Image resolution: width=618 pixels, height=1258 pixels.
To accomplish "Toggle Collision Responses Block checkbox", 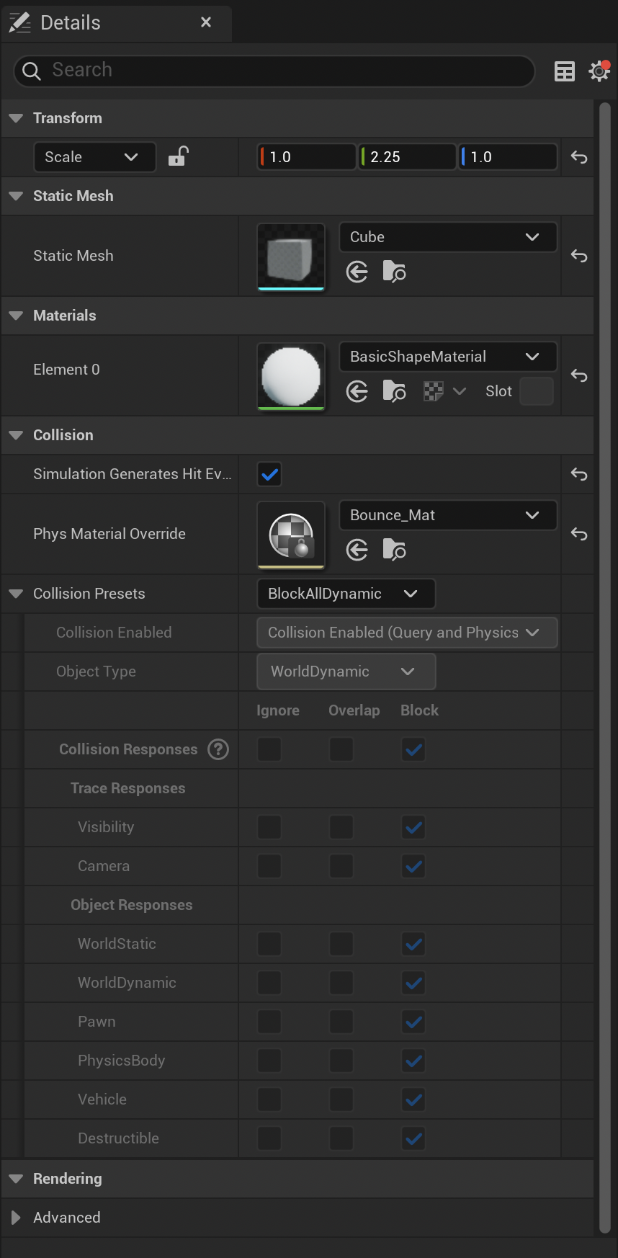I will 413,749.
